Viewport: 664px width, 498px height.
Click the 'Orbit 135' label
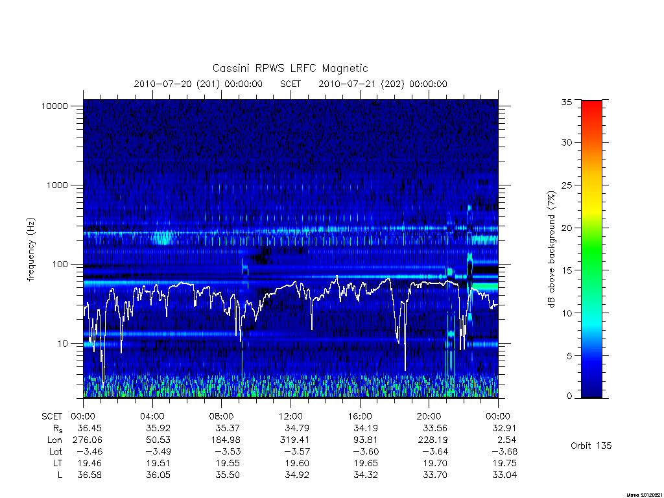pyautogui.click(x=591, y=445)
